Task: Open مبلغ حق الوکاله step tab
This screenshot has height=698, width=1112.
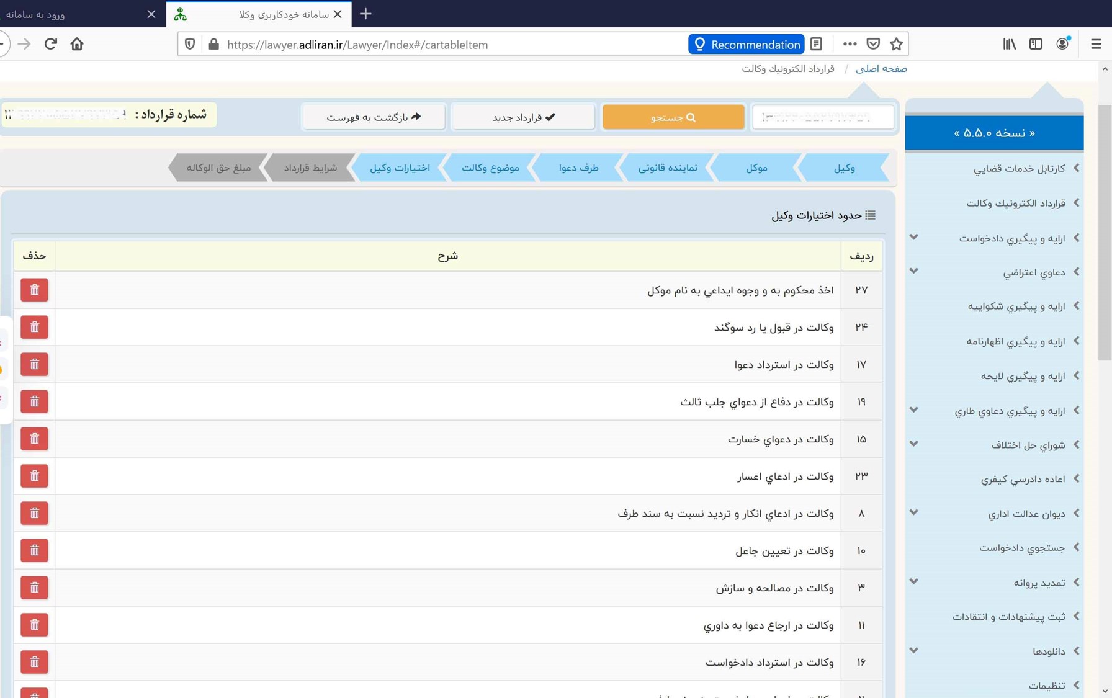Action: tap(218, 168)
